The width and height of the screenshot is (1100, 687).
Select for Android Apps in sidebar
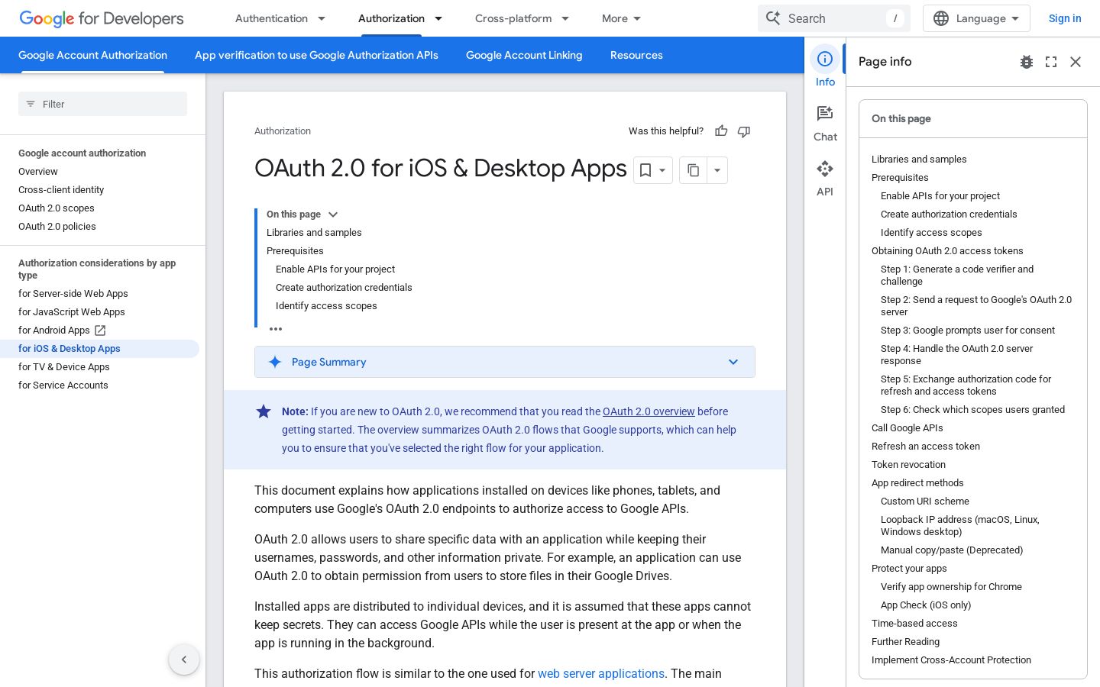point(54,331)
